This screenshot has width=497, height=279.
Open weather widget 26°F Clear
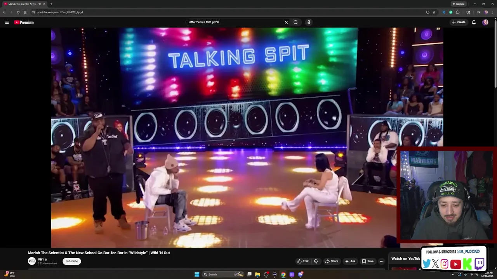point(10,274)
